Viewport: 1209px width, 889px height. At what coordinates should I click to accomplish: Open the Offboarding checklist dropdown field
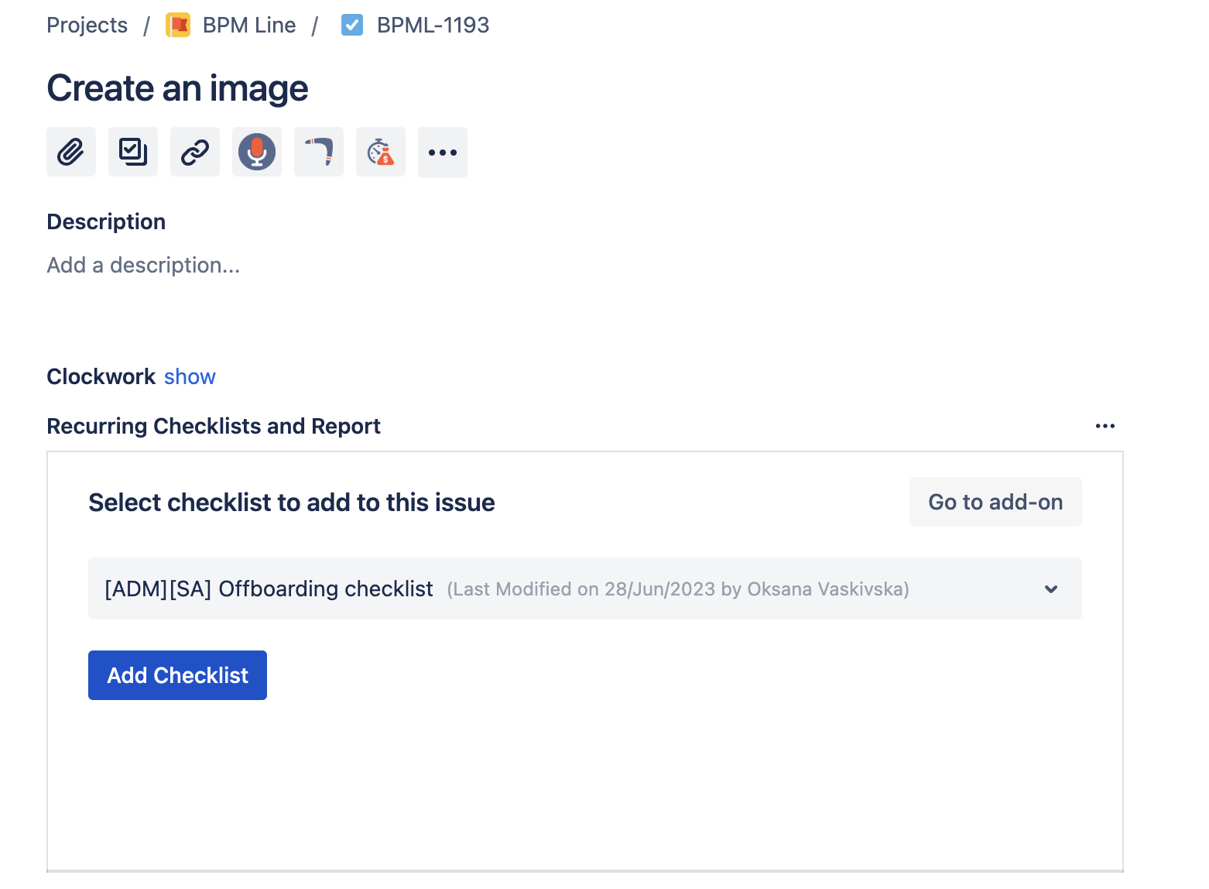click(542, 589)
